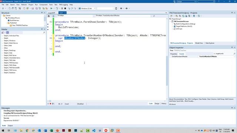The height and width of the screenshot is (133, 237).
Task: Expand Delphi | Individual Files palette category
Action: [x=2, y=36]
